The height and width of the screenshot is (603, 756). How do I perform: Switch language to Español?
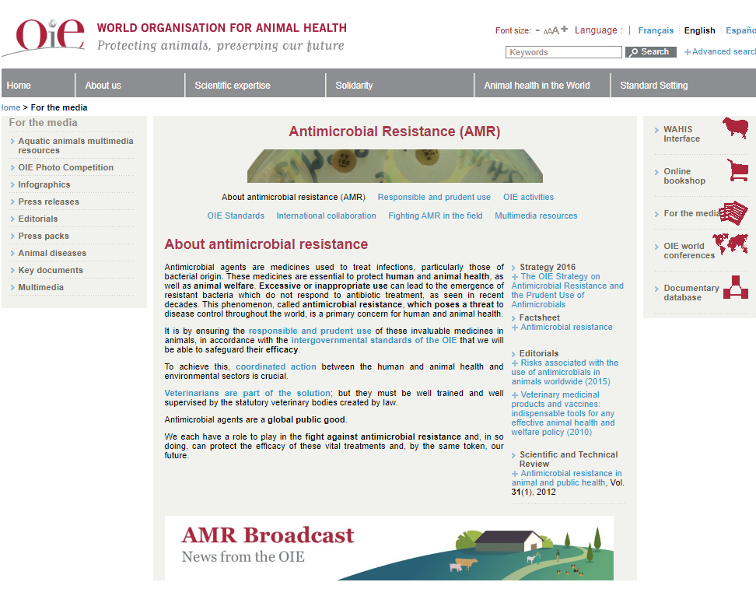click(740, 30)
